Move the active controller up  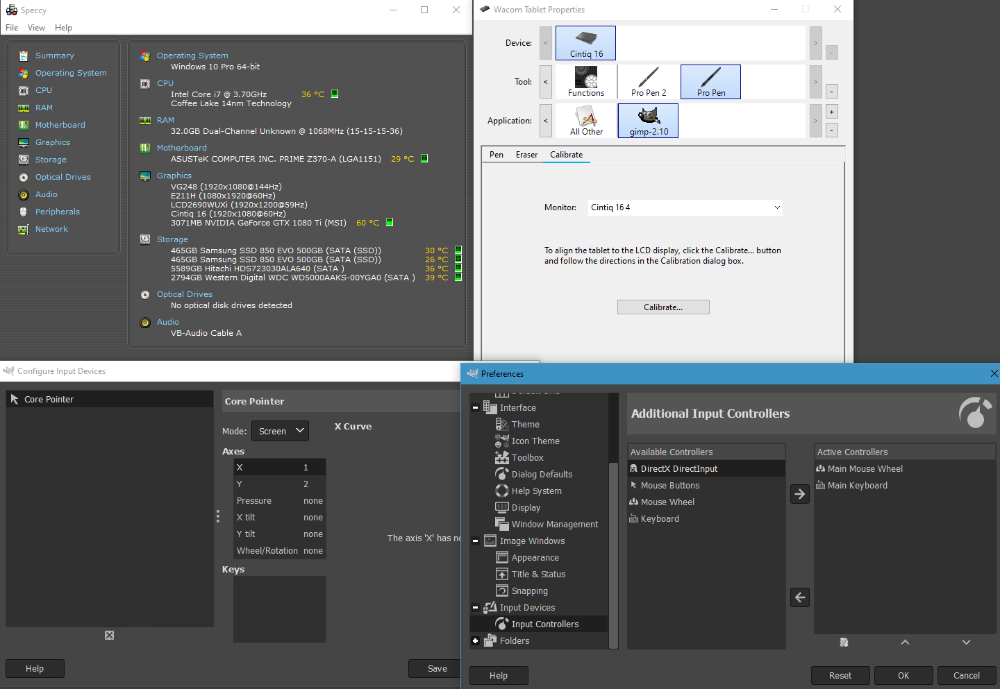click(x=905, y=643)
